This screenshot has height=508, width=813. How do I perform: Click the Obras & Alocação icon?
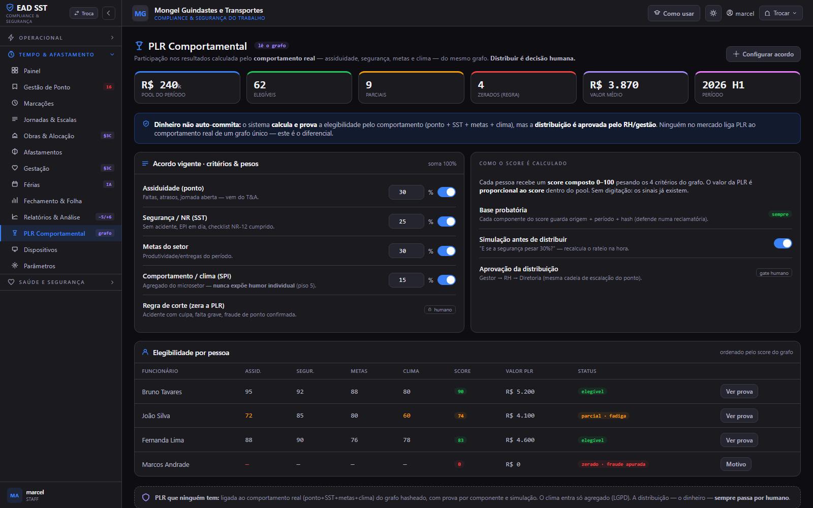point(15,136)
